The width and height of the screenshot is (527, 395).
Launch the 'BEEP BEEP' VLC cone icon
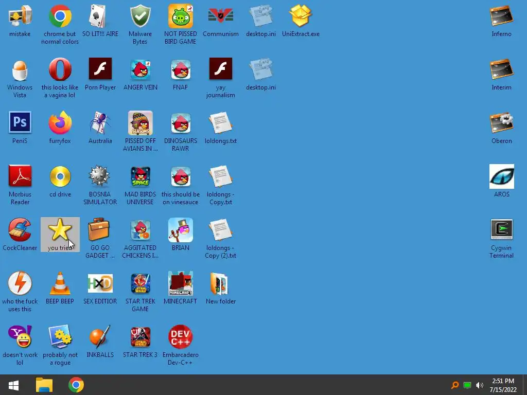point(60,283)
